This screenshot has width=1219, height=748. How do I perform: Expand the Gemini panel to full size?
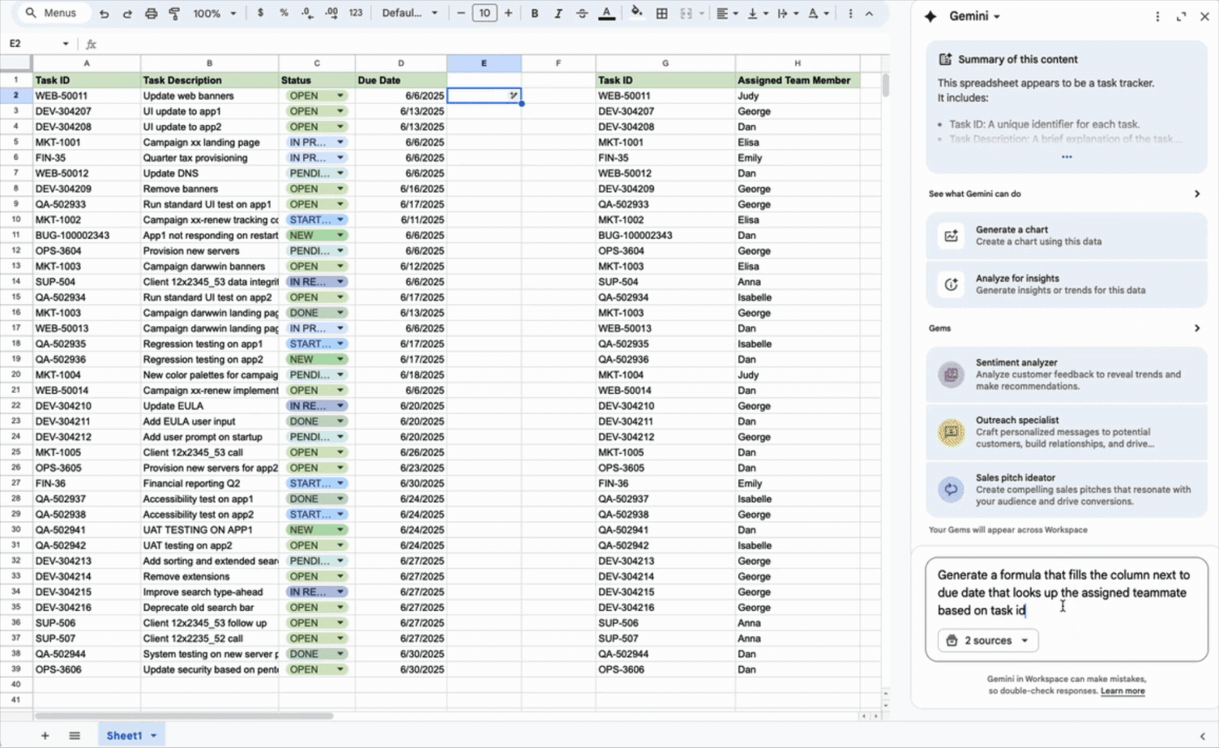(x=1181, y=16)
